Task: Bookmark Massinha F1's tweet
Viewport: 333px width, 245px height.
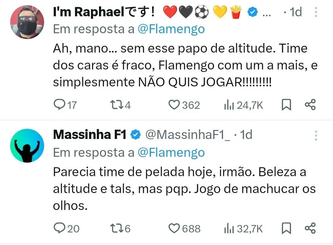Action: click(286, 228)
